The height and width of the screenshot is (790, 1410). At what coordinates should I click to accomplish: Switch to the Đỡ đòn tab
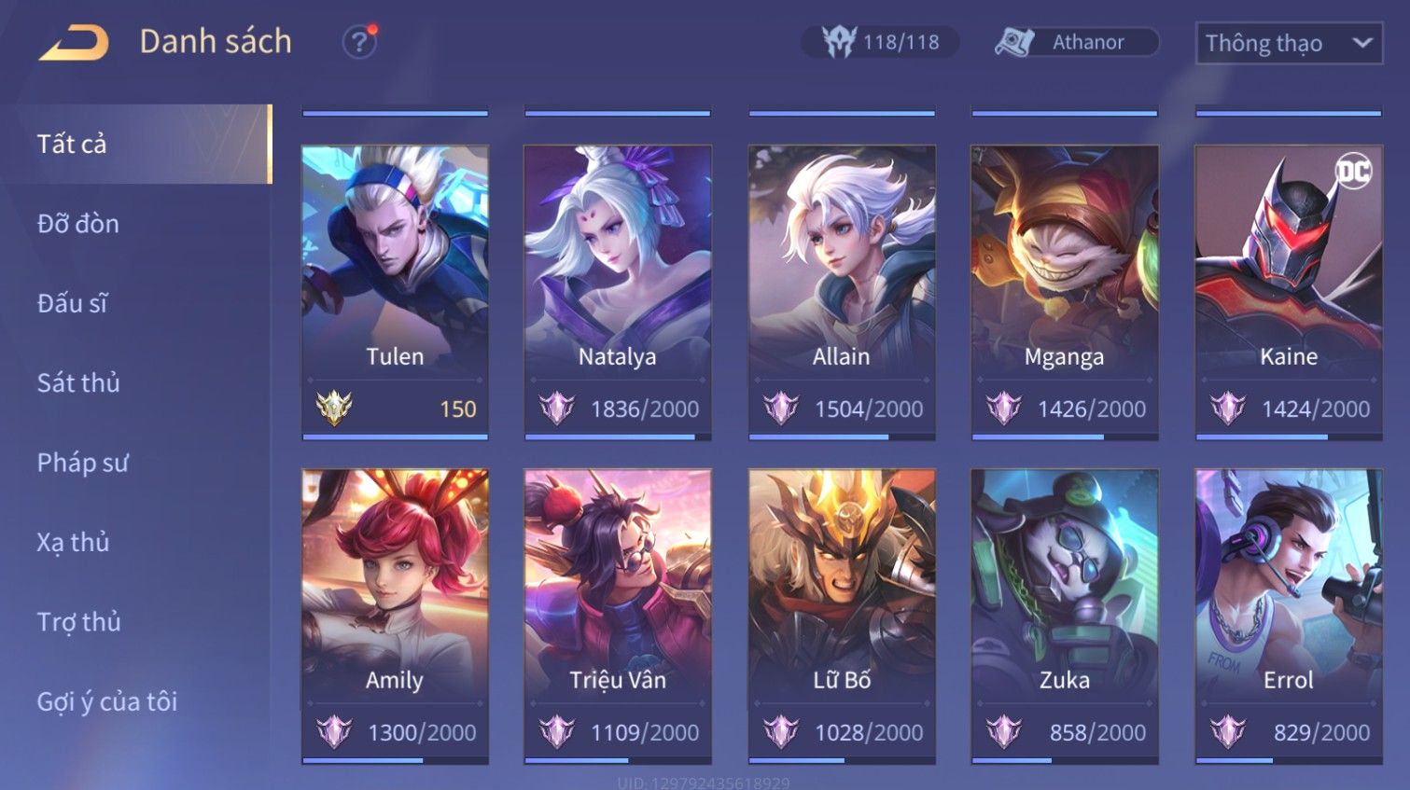tap(78, 224)
